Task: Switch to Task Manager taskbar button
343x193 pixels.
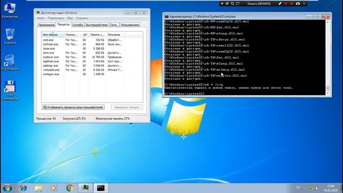Action: click(x=85, y=188)
